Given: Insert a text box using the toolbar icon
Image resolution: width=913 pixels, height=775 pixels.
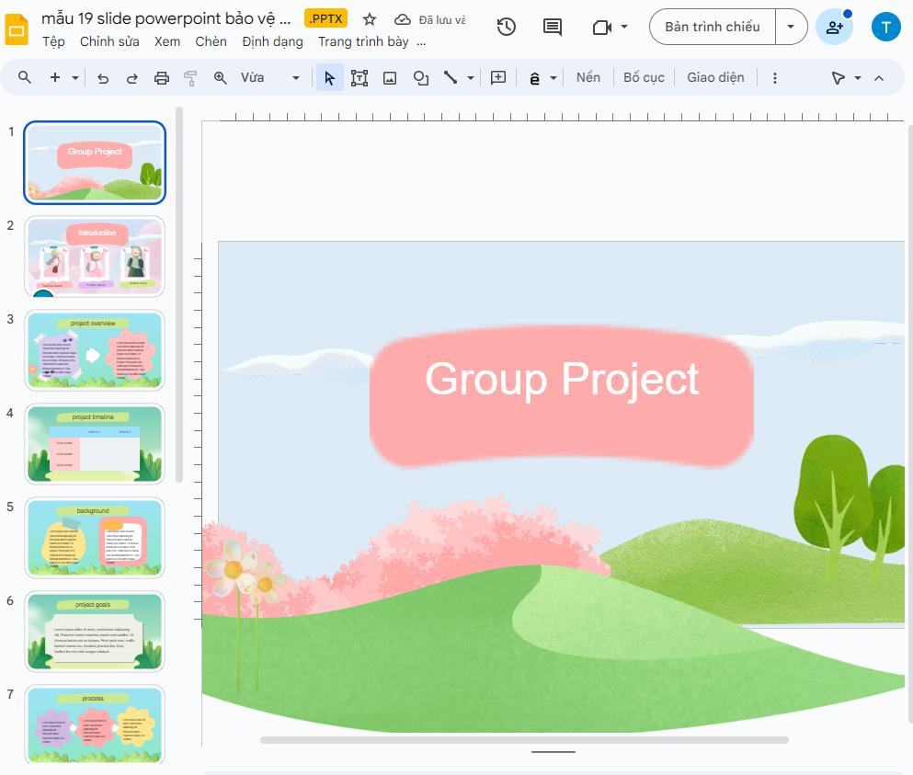Looking at the screenshot, I should [x=359, y=77].
